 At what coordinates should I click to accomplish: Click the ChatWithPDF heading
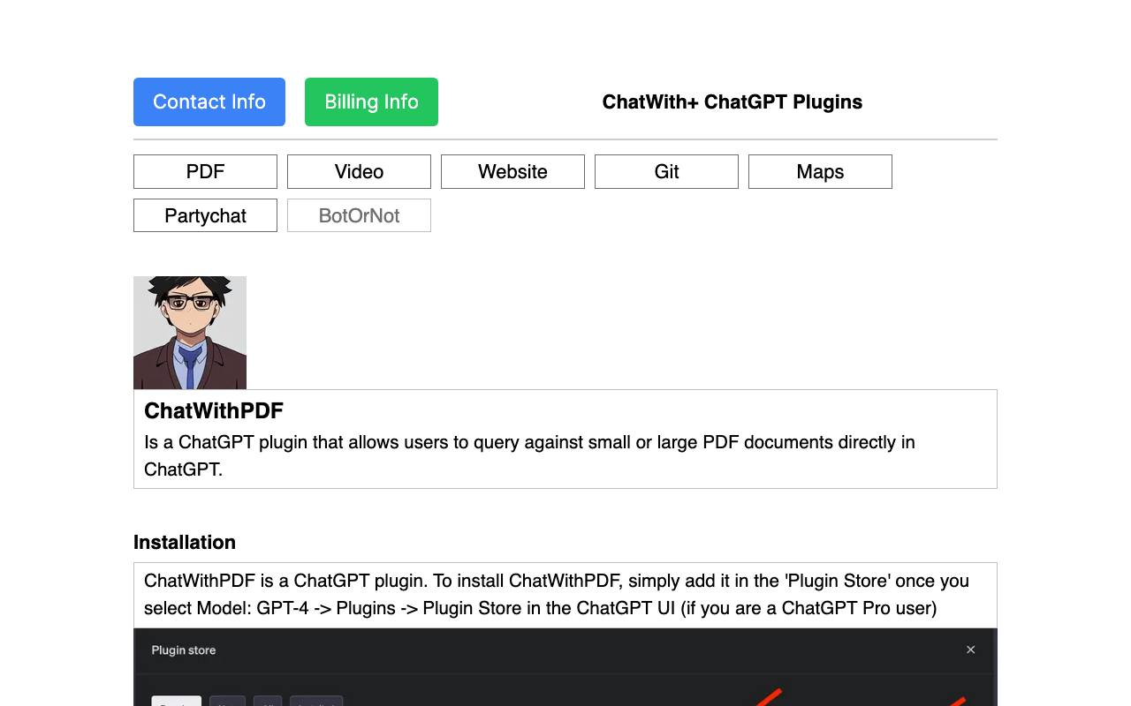pyautogui.click(x=214, y=410)
